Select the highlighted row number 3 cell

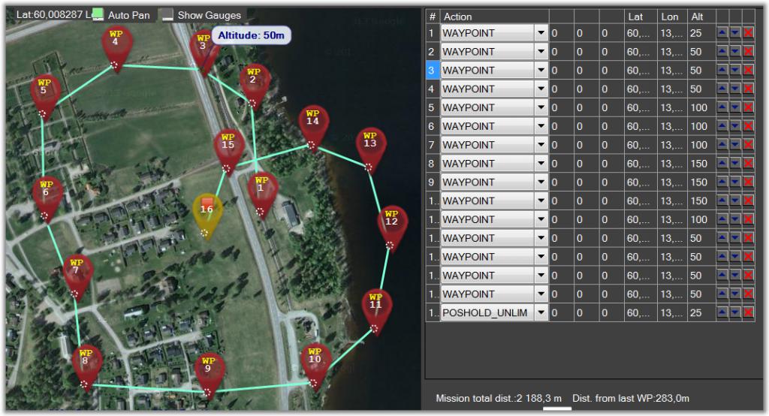[432, 70]
